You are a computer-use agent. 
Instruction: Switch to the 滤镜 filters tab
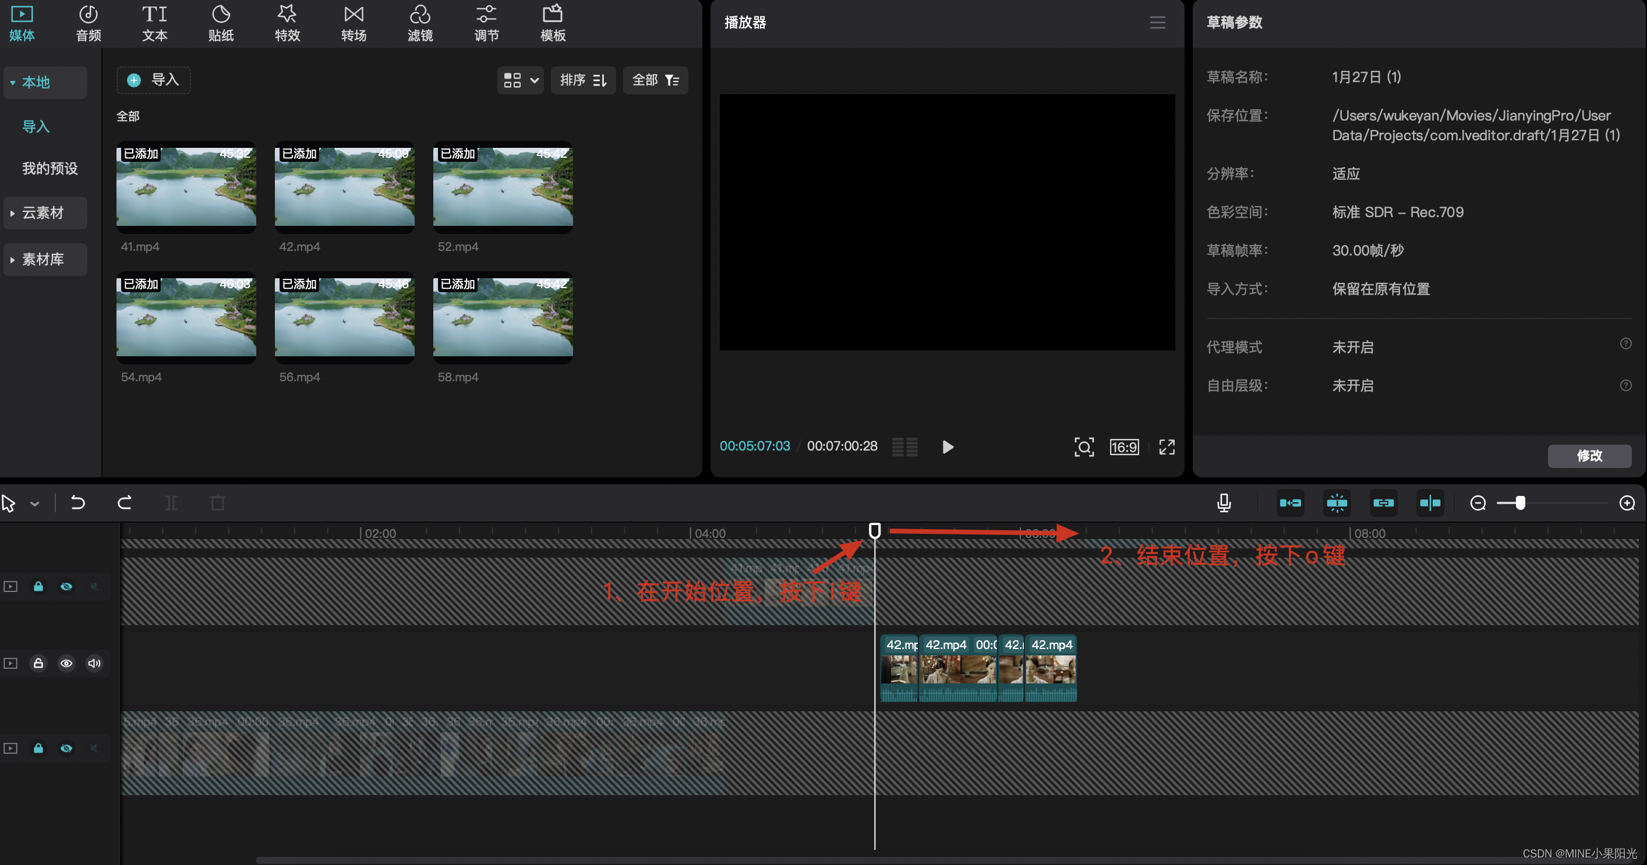pos(419,23)
